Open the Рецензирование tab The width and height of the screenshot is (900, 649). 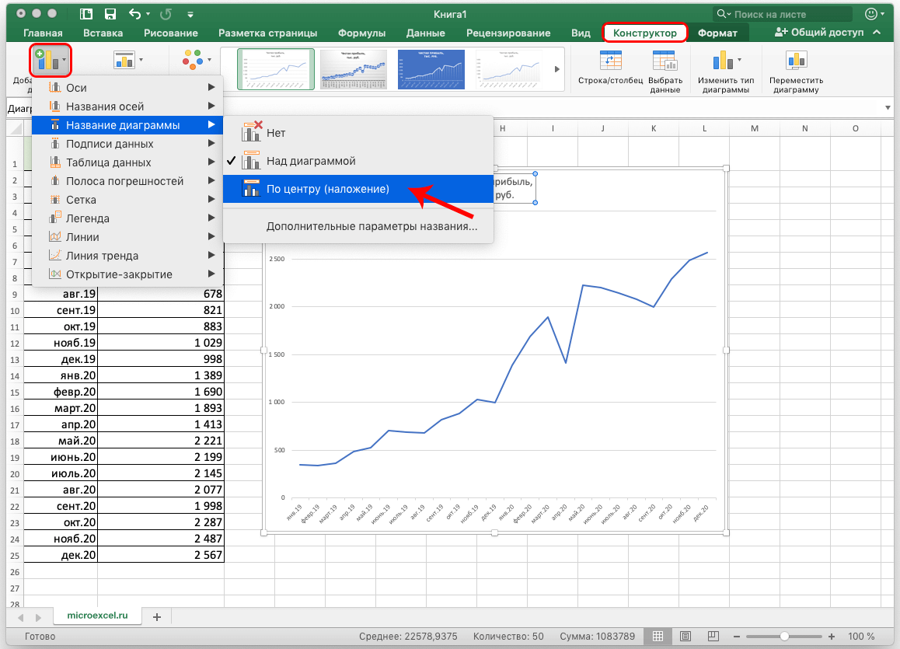(x=508, y=33)
